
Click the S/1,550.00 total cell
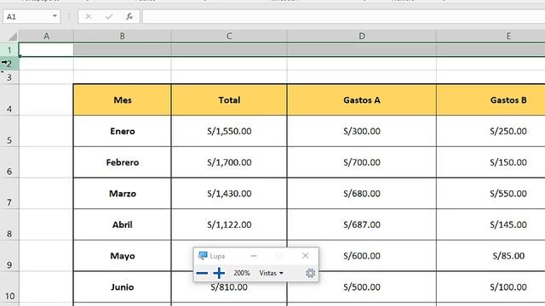229,131
